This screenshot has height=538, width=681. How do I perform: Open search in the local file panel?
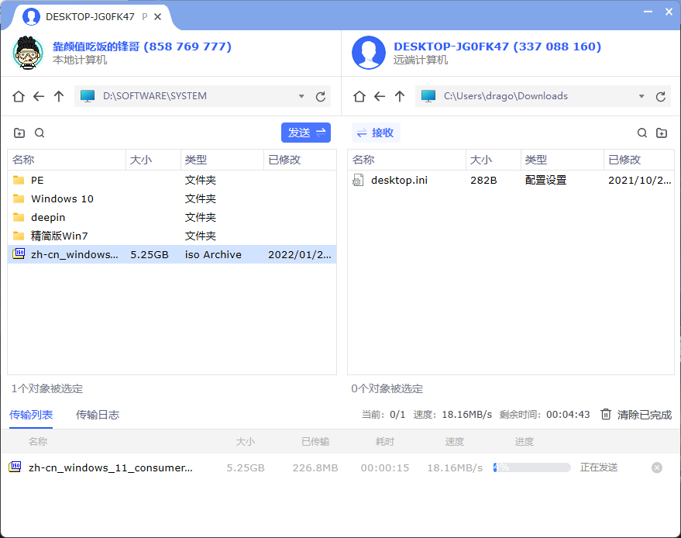[x=39, y=133]
